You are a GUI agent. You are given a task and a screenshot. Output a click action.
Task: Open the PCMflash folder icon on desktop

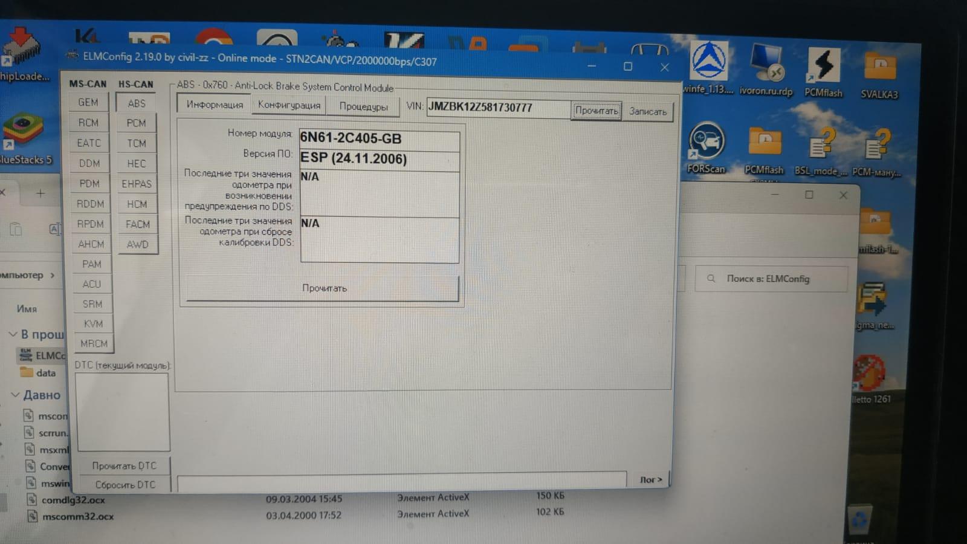tap(764, 145)
